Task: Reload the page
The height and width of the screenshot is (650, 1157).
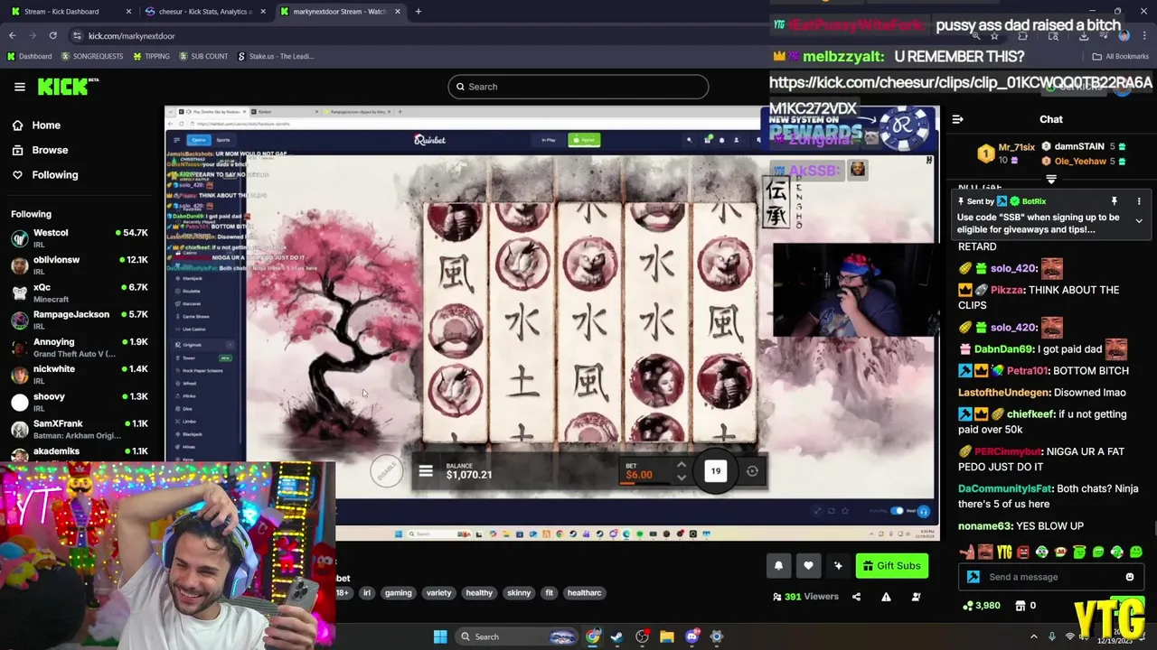Action: click(52, 35)
